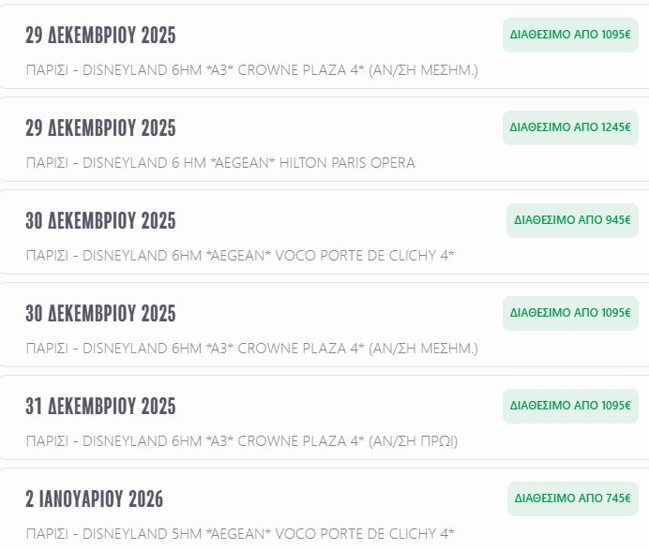Open the 31 ΔΕΚΕΜΒΡΙΟΥ 2025 heading

point(100,407)
